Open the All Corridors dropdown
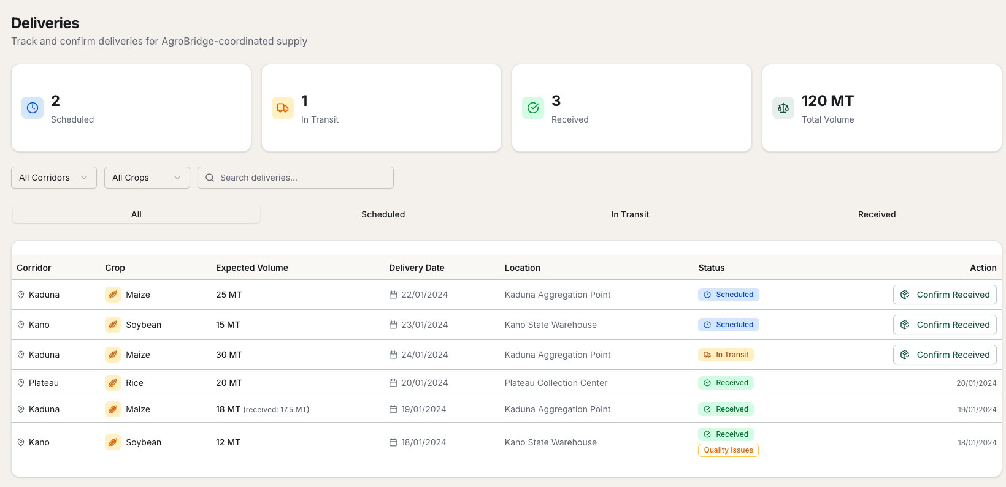Image resolution: width=1006 pixels, height=487 pixels. coord(54,178)
